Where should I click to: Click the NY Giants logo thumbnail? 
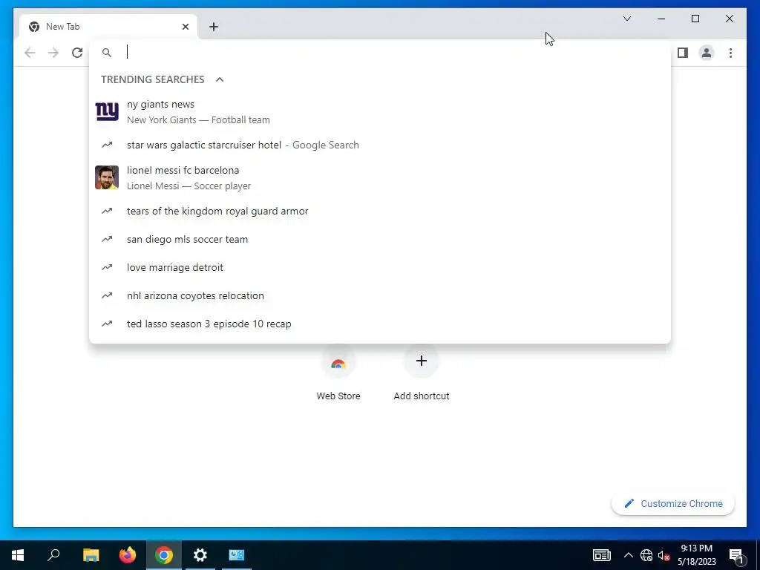107,111
